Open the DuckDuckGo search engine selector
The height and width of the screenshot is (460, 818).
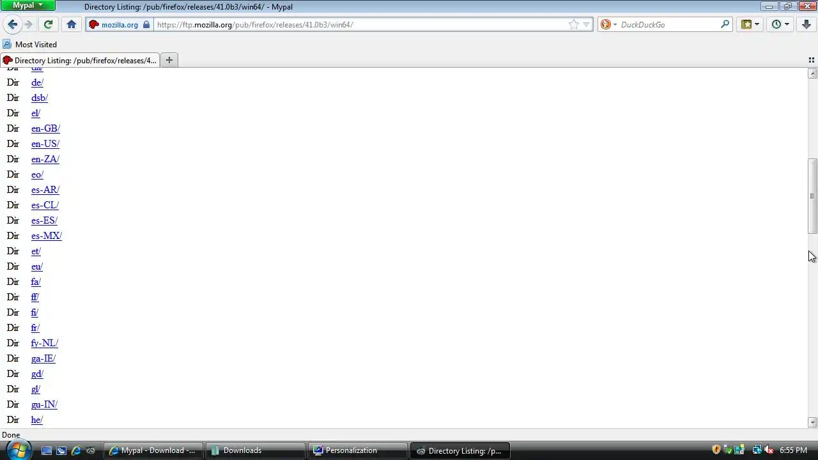pyautogui.click(x=609, y=24)
